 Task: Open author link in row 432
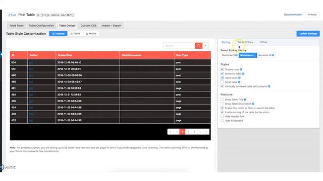pos(31,121)
